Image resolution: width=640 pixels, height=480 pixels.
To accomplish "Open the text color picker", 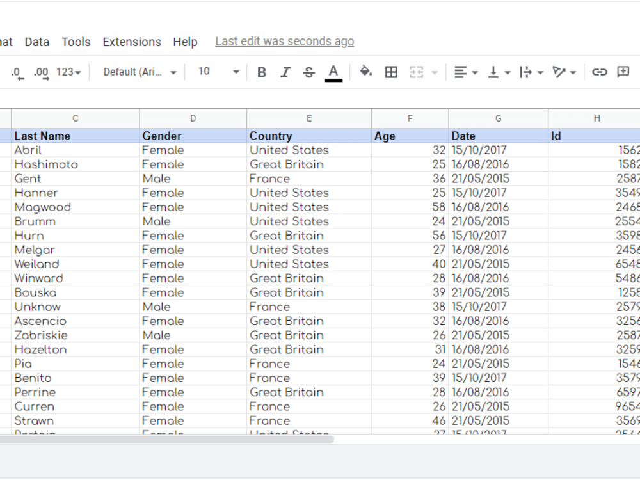I will 333,72.
